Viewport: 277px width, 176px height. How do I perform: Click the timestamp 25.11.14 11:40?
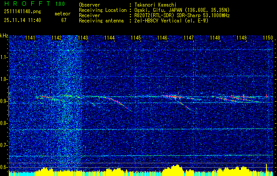(x=22, y=20)
